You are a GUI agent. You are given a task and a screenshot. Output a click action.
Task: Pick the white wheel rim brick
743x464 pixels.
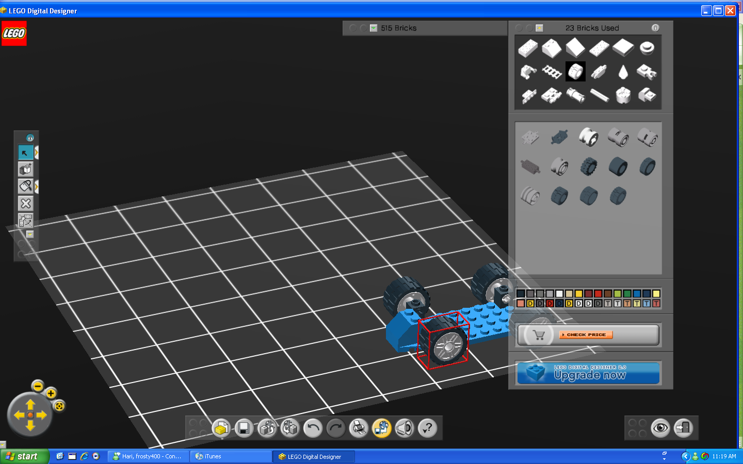[589, 137]
